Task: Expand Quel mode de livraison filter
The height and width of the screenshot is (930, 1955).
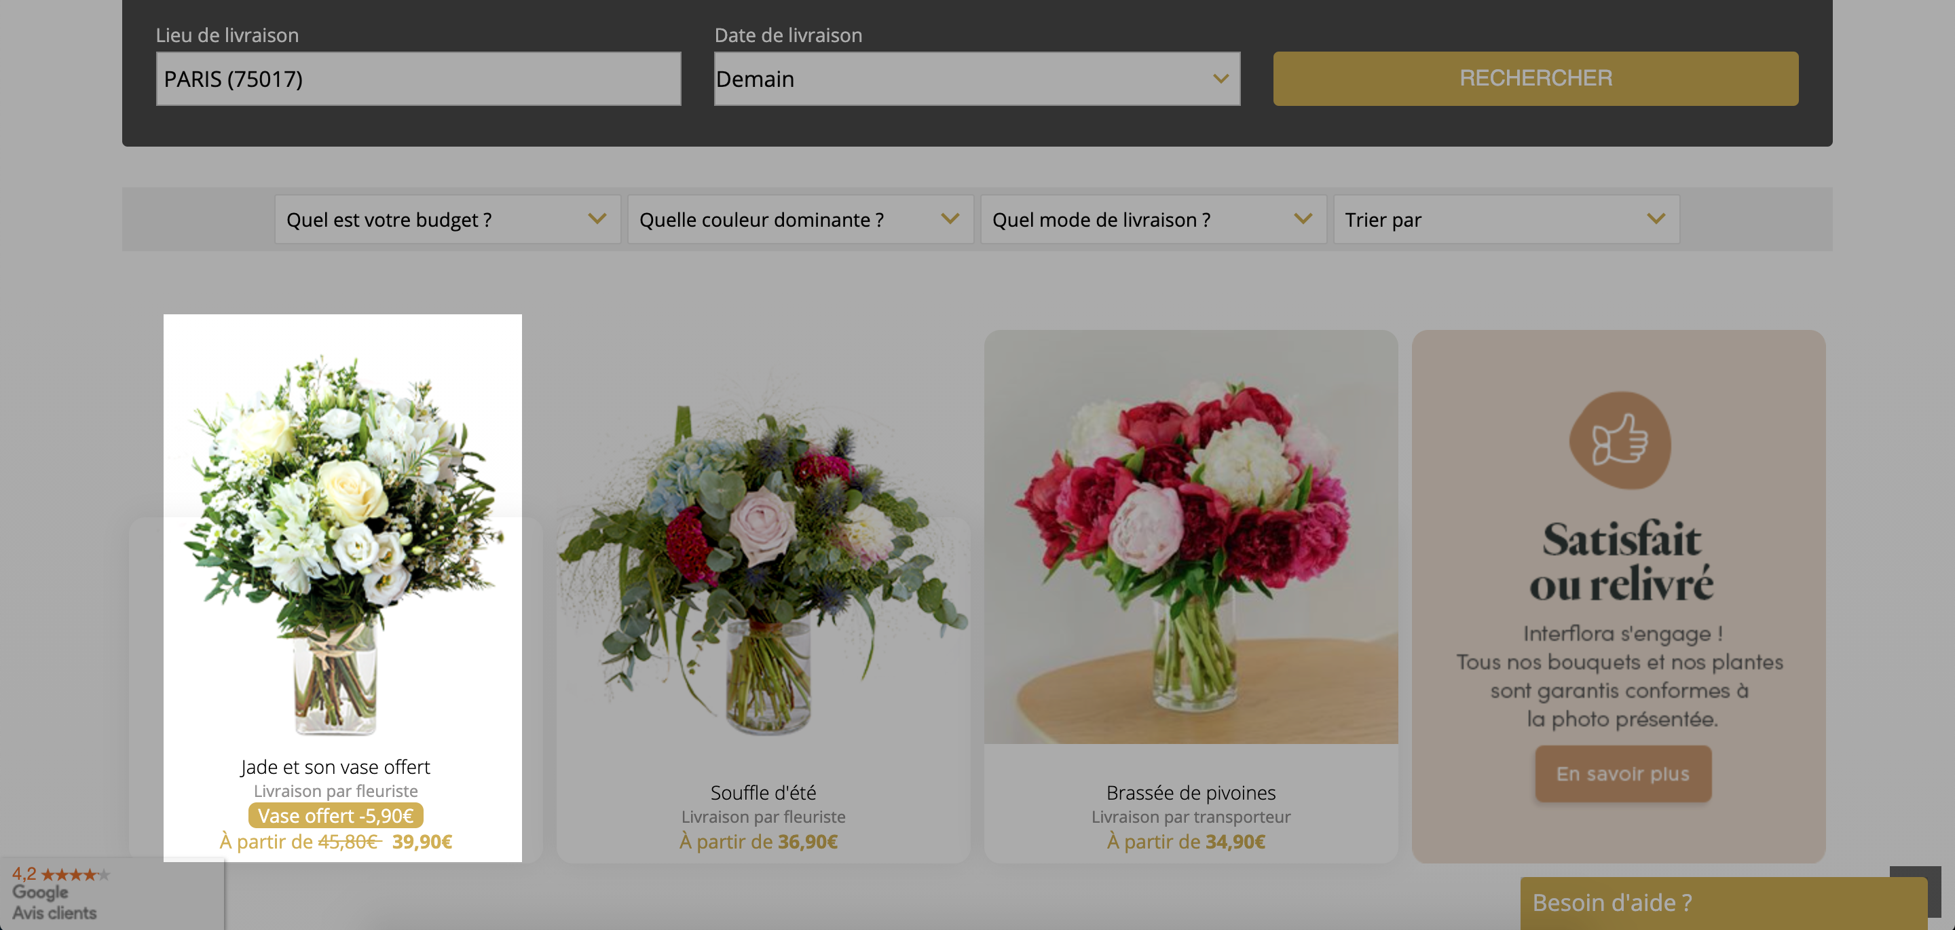Action: (1153, 219)
